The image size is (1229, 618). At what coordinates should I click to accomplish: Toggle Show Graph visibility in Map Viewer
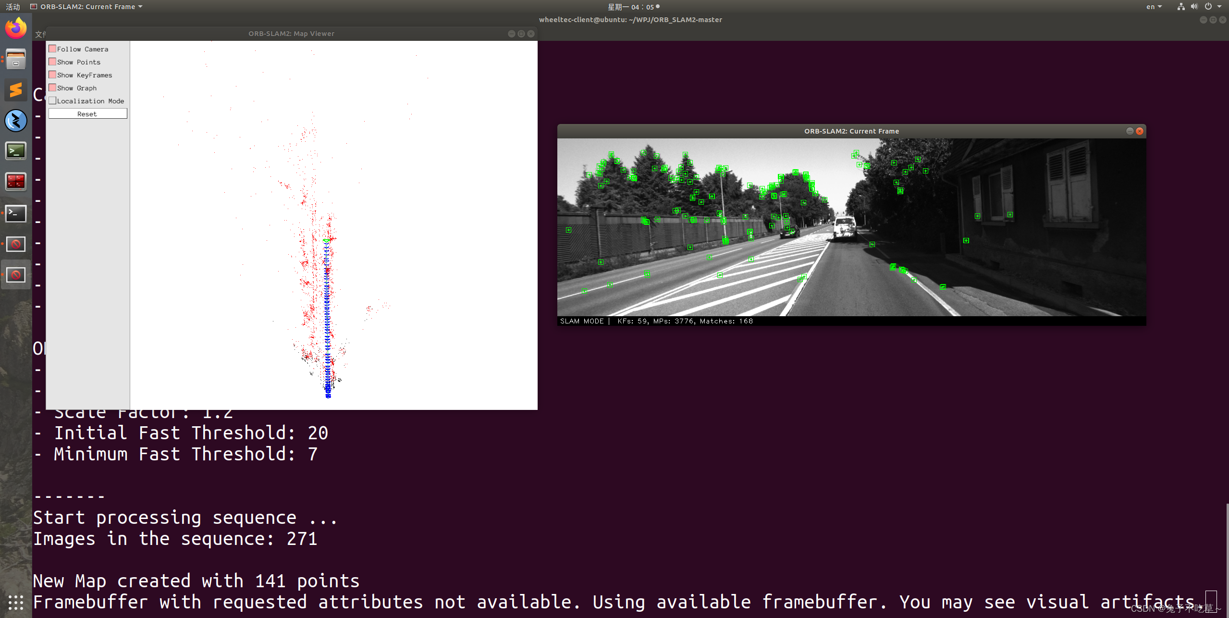pyautogui.click(x=50, y=87)
